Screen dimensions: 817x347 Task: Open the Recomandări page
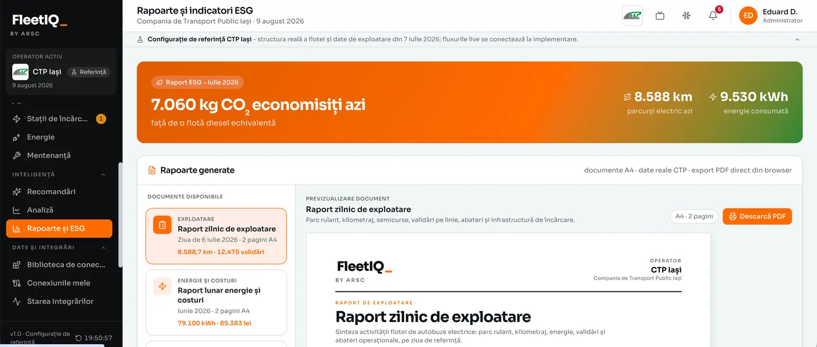pyautogui.click(x=59, y=192)
